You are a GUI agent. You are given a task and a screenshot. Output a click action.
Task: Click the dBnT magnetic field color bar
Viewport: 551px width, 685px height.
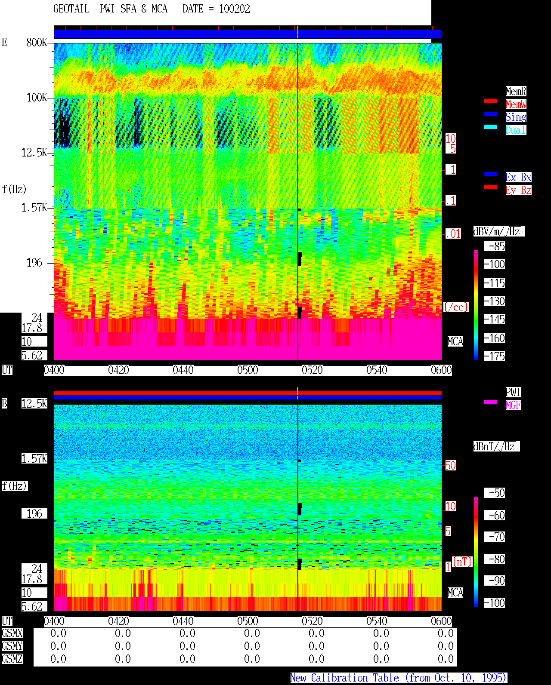tap(476, 552)
